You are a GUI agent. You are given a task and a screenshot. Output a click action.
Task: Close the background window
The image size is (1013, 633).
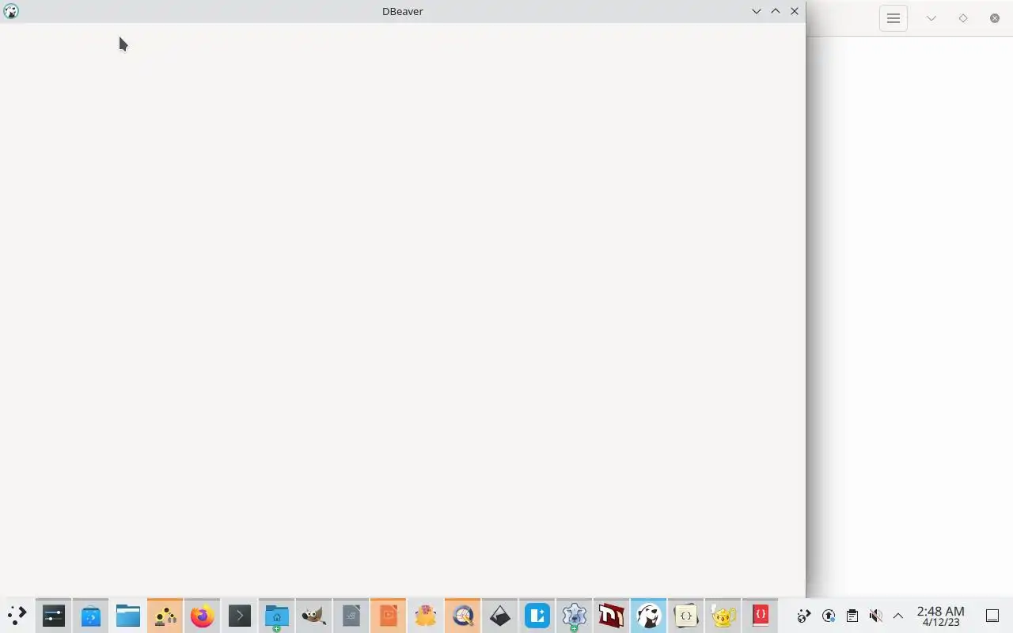(x=995, y=18)
